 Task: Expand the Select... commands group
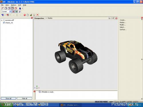(x=122, y=27)
